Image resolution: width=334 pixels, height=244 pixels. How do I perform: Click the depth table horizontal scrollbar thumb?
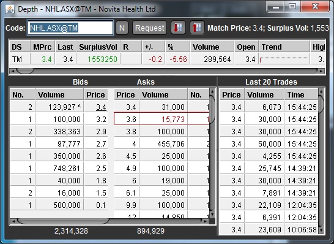[x=63, y=221]
